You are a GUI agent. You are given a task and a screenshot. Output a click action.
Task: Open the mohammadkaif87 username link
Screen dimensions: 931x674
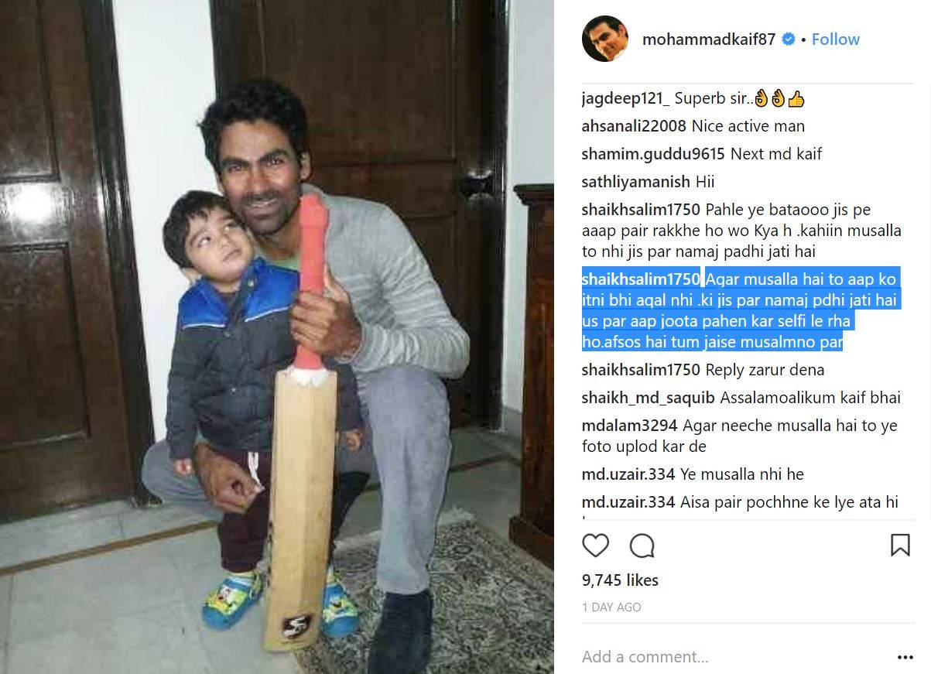tap(709, 39)
